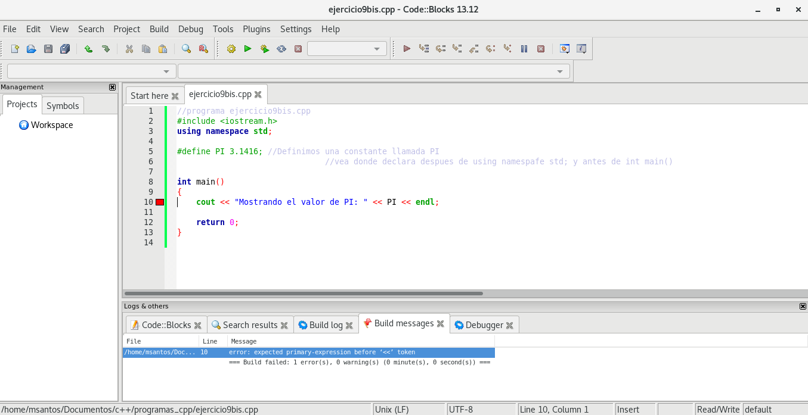Expand the code completion scope dropdown
Viewport: 808px width, 415px height.
91,71
